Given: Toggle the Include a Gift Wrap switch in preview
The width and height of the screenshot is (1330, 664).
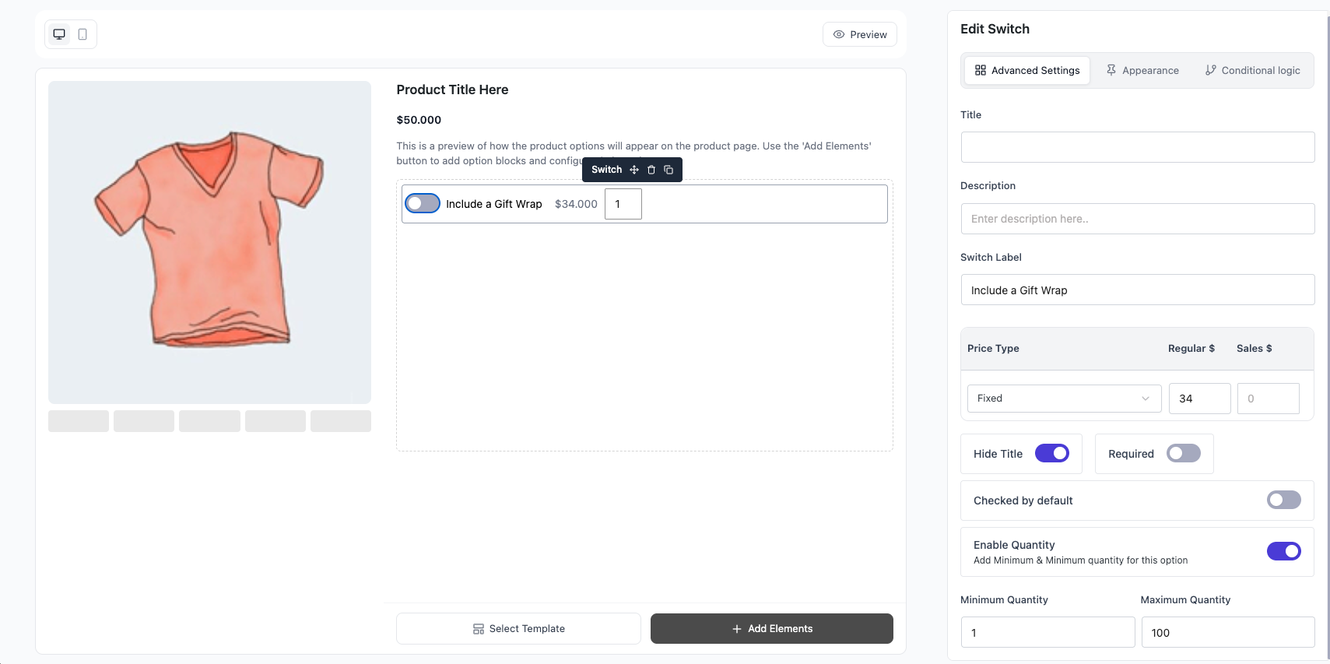Looking at the screenshot, I should click(x=423, y=203).
